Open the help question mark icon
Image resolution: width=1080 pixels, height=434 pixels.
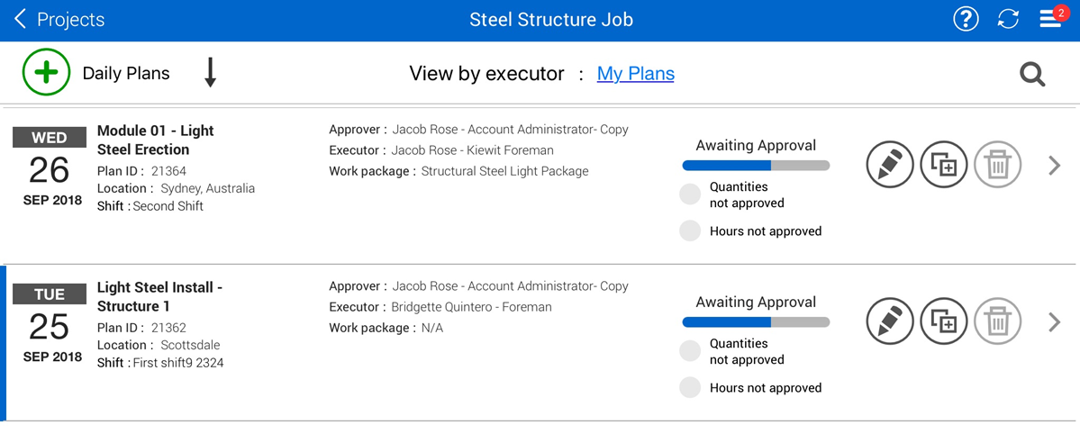point(966,20)
